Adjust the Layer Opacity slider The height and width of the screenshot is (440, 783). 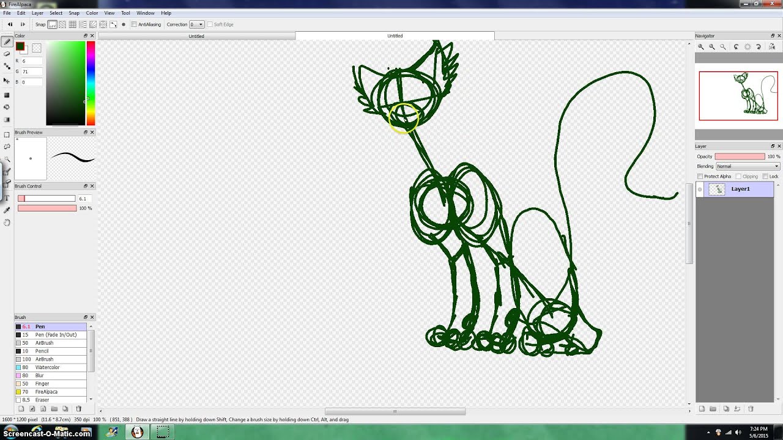(740, 156)
